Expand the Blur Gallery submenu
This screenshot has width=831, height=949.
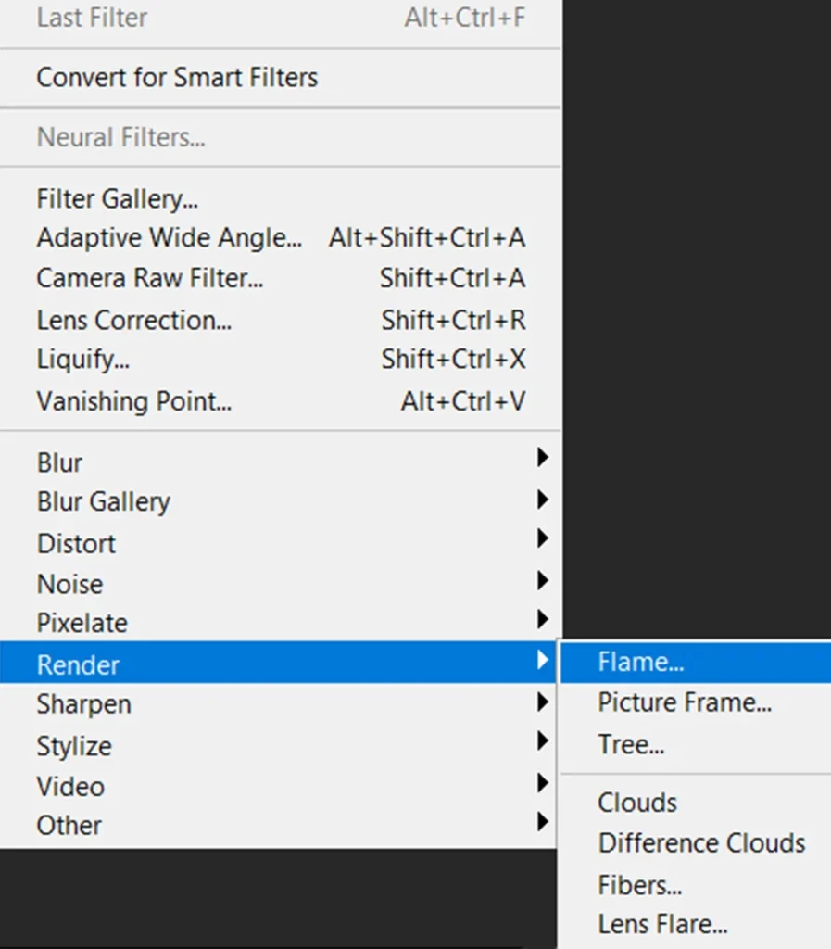104,502
